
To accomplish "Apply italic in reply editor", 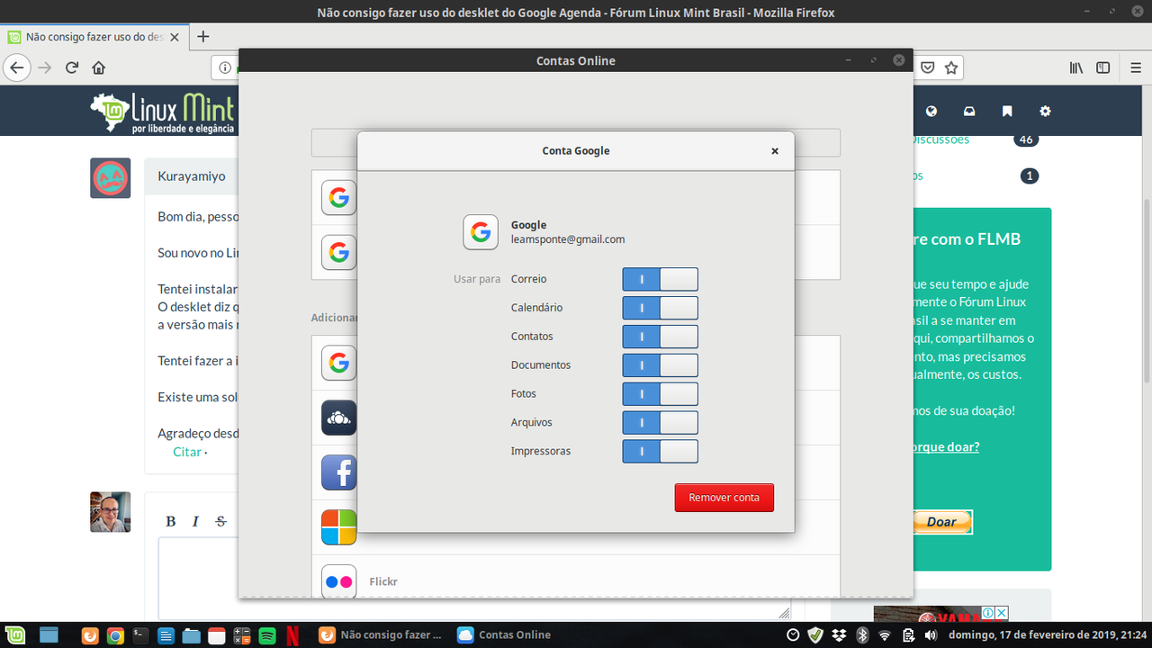I will point(195,521).
